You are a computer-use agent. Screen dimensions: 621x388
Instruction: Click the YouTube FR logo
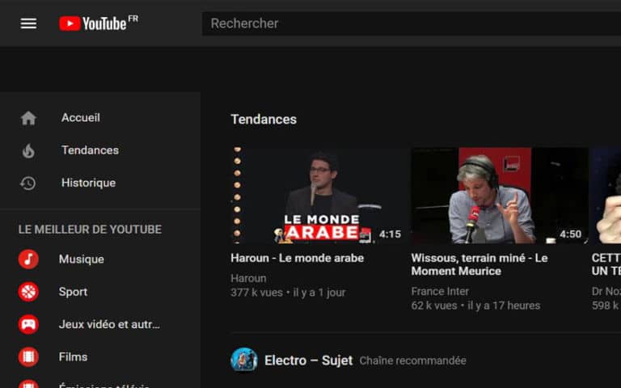(x=99, y=23)
